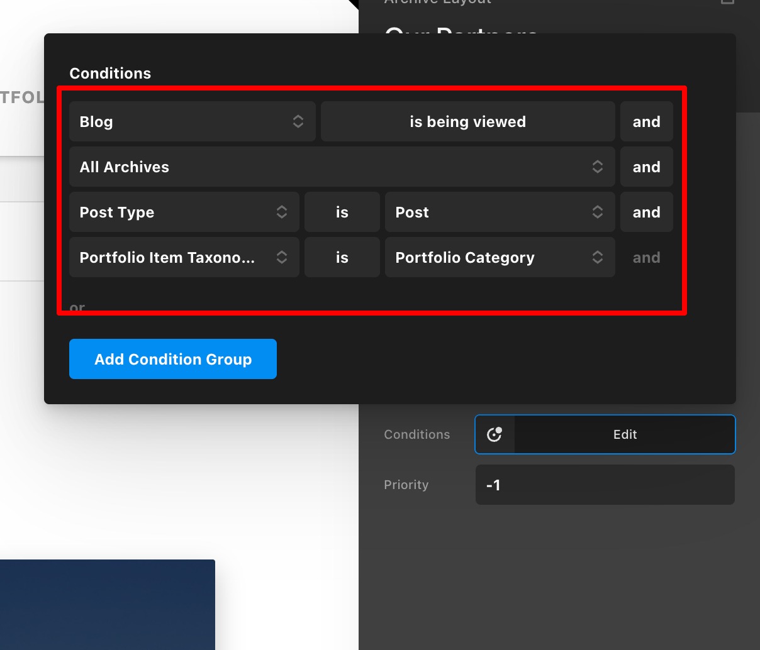
Task: Click the dark blue block in preview
Action: [x=107, y=604]
